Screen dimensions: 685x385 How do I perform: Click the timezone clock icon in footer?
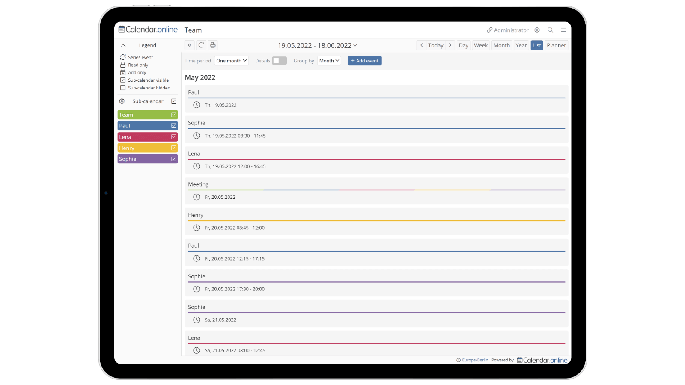coord(459,360)
